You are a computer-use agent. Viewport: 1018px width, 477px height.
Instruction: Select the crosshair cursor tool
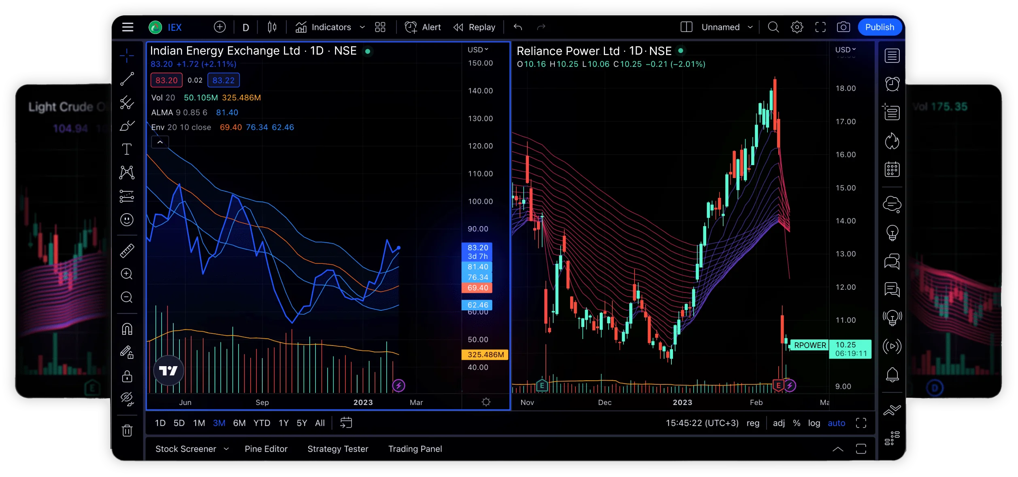point(127,56)
